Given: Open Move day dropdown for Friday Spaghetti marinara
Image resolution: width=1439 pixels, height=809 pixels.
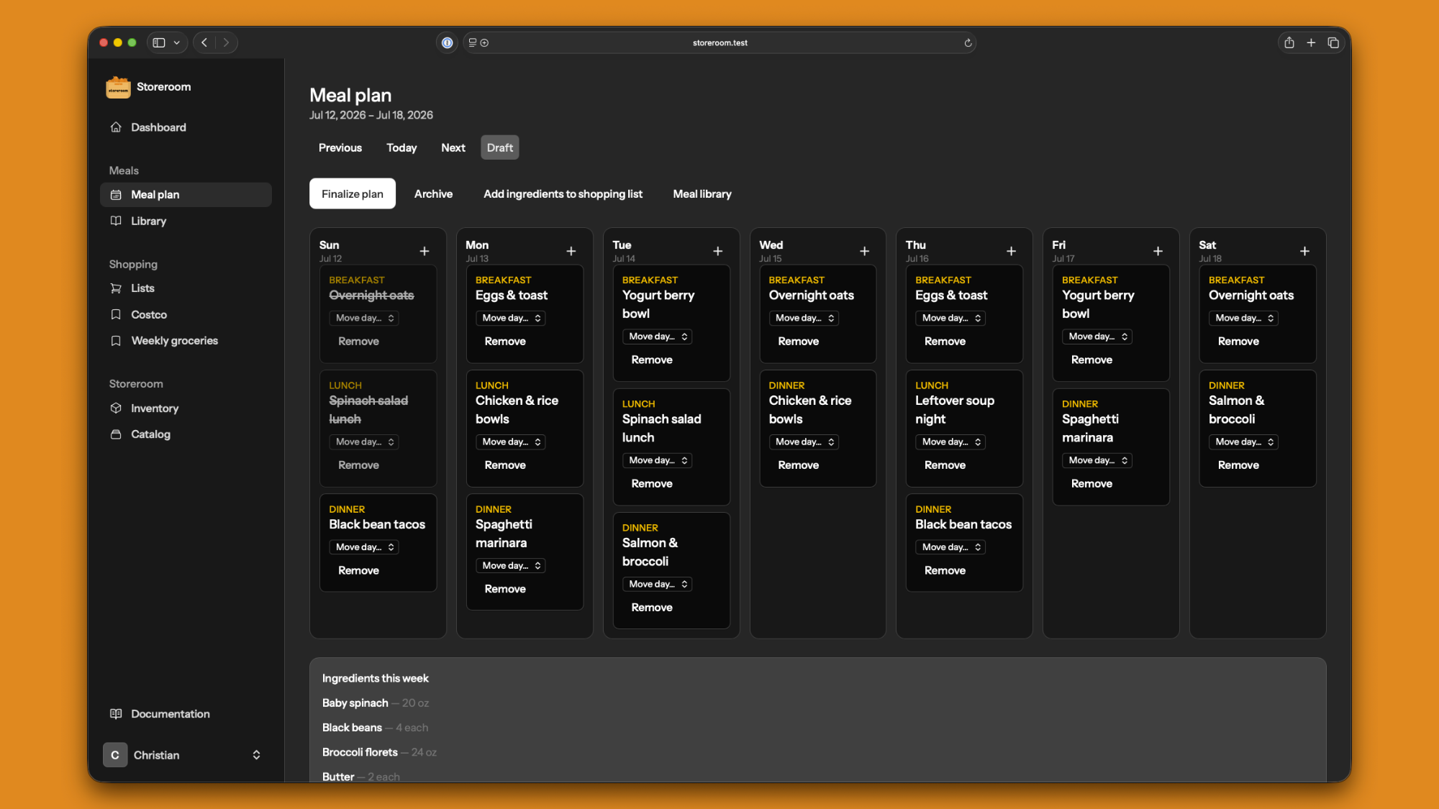Looking at the screenshot, I should point(1097,460).
